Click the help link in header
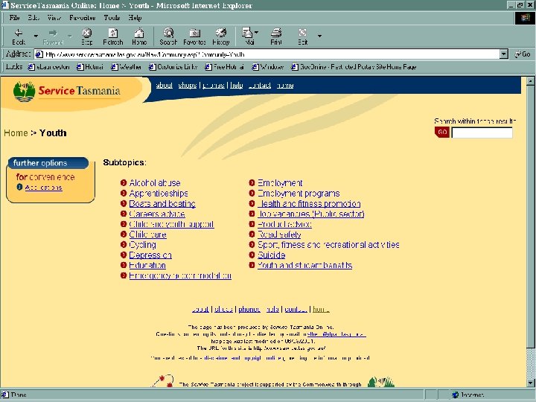Image resolution: width=536 pixels, height=402 pixels. click(237, 85)
